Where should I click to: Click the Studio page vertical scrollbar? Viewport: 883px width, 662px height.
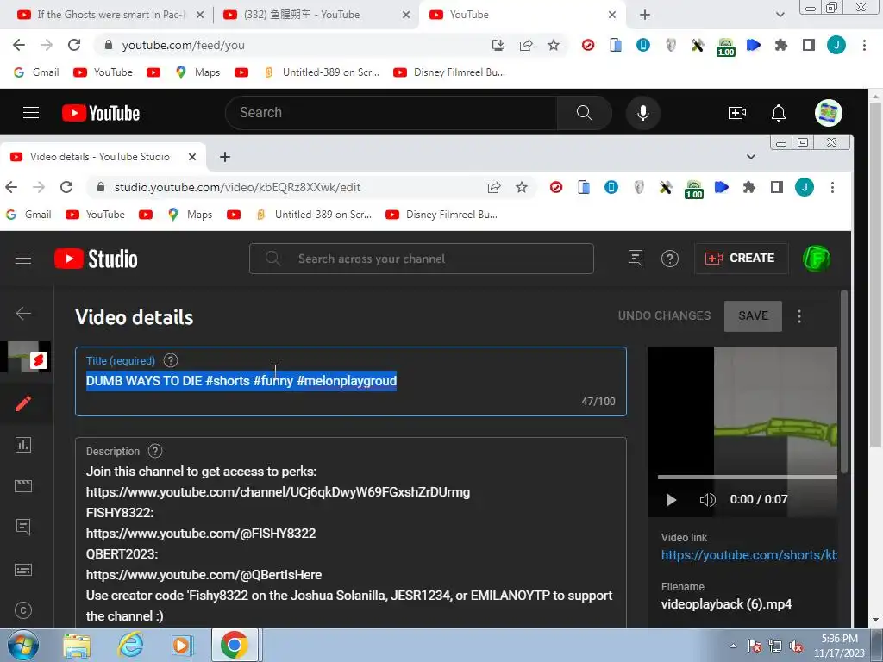point(843,381)
